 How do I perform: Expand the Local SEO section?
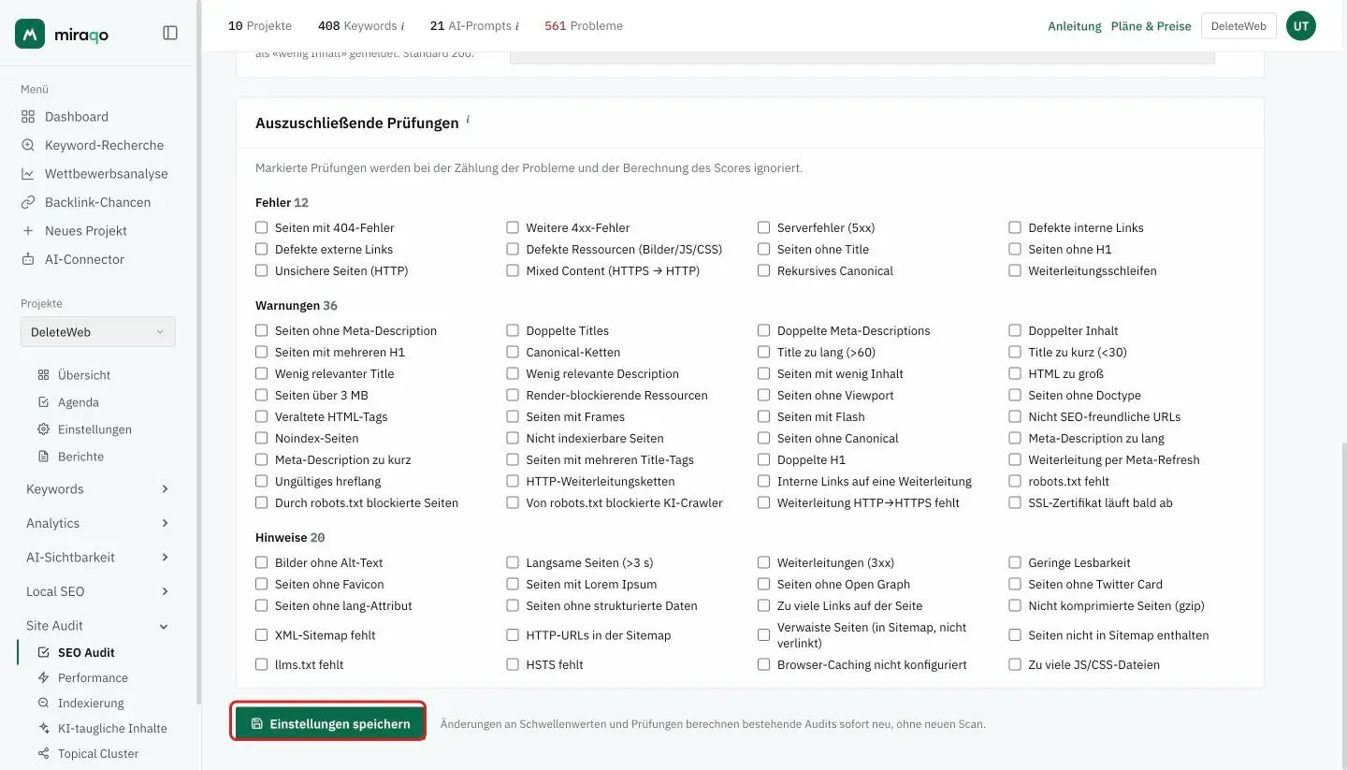point(98,591)
